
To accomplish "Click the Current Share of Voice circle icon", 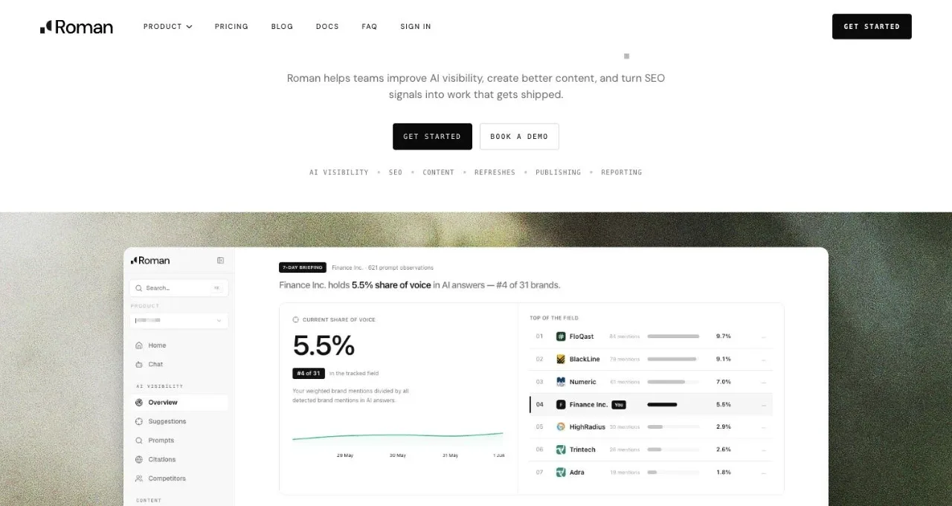I will pyautogui.click(x=296, y=320).
